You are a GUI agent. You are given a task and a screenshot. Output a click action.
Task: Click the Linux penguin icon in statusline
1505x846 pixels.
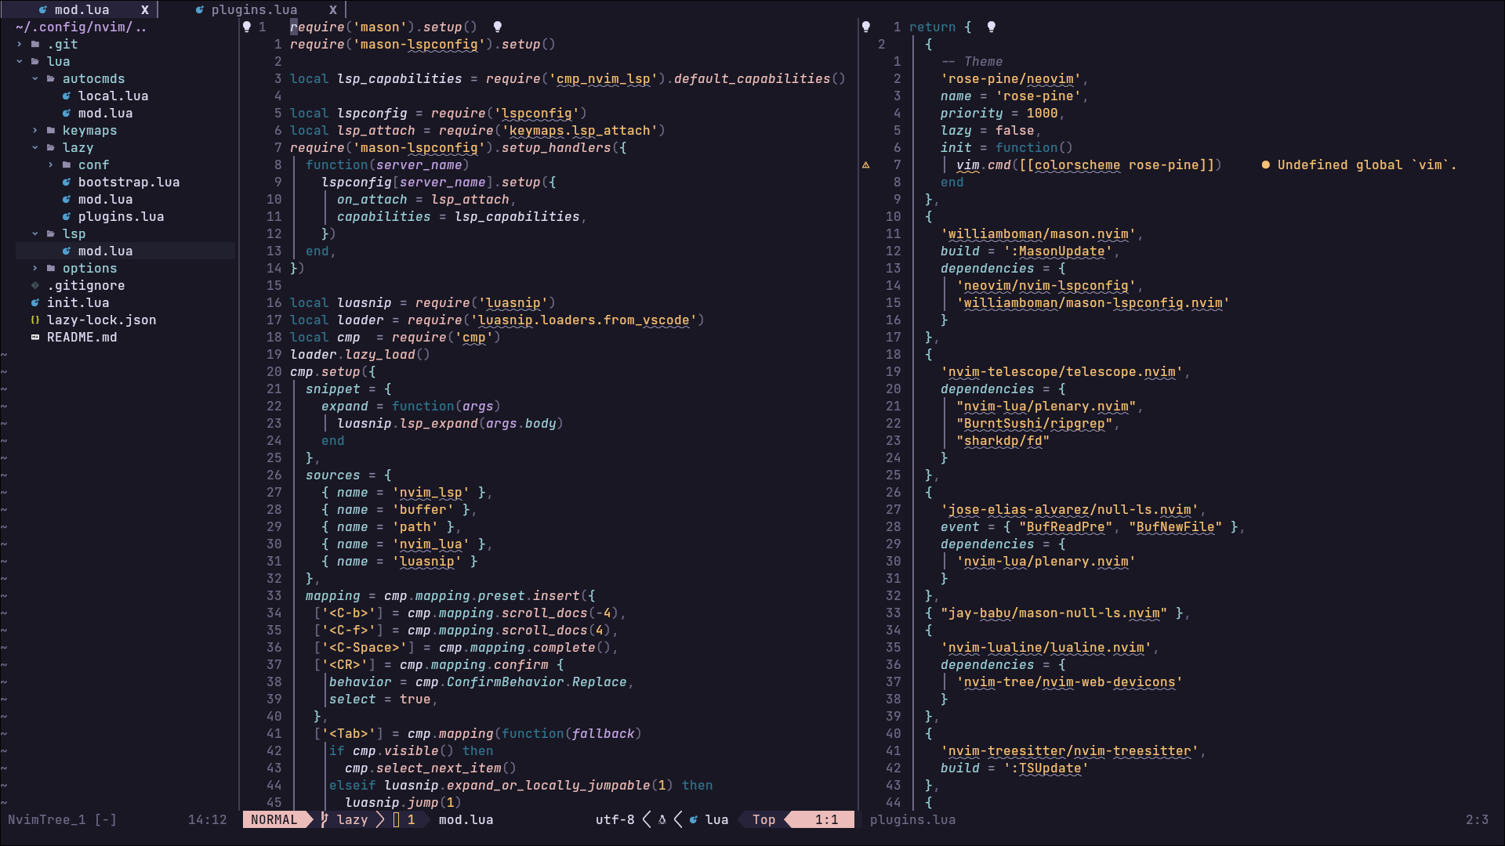(662, 820)
